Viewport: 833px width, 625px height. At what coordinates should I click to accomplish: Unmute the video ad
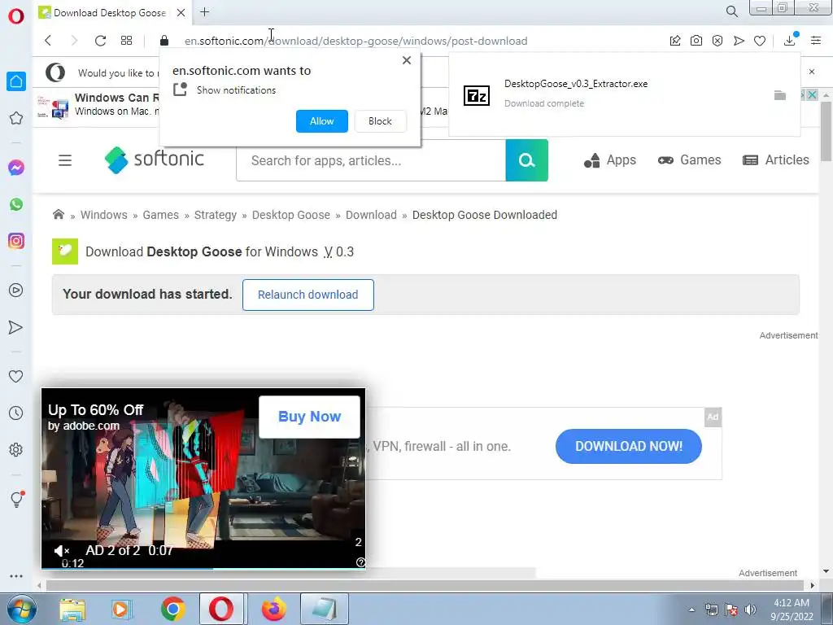(x=62, y=551)
